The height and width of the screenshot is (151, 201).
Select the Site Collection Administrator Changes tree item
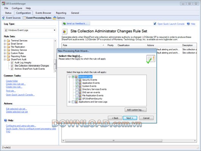click(x=31, y=66)
